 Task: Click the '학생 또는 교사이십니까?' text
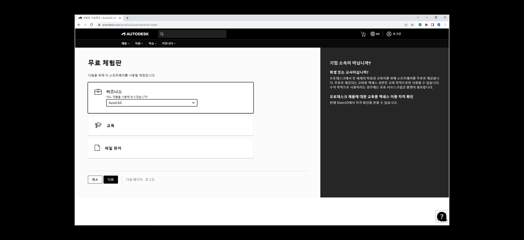(x=349, y=72)
